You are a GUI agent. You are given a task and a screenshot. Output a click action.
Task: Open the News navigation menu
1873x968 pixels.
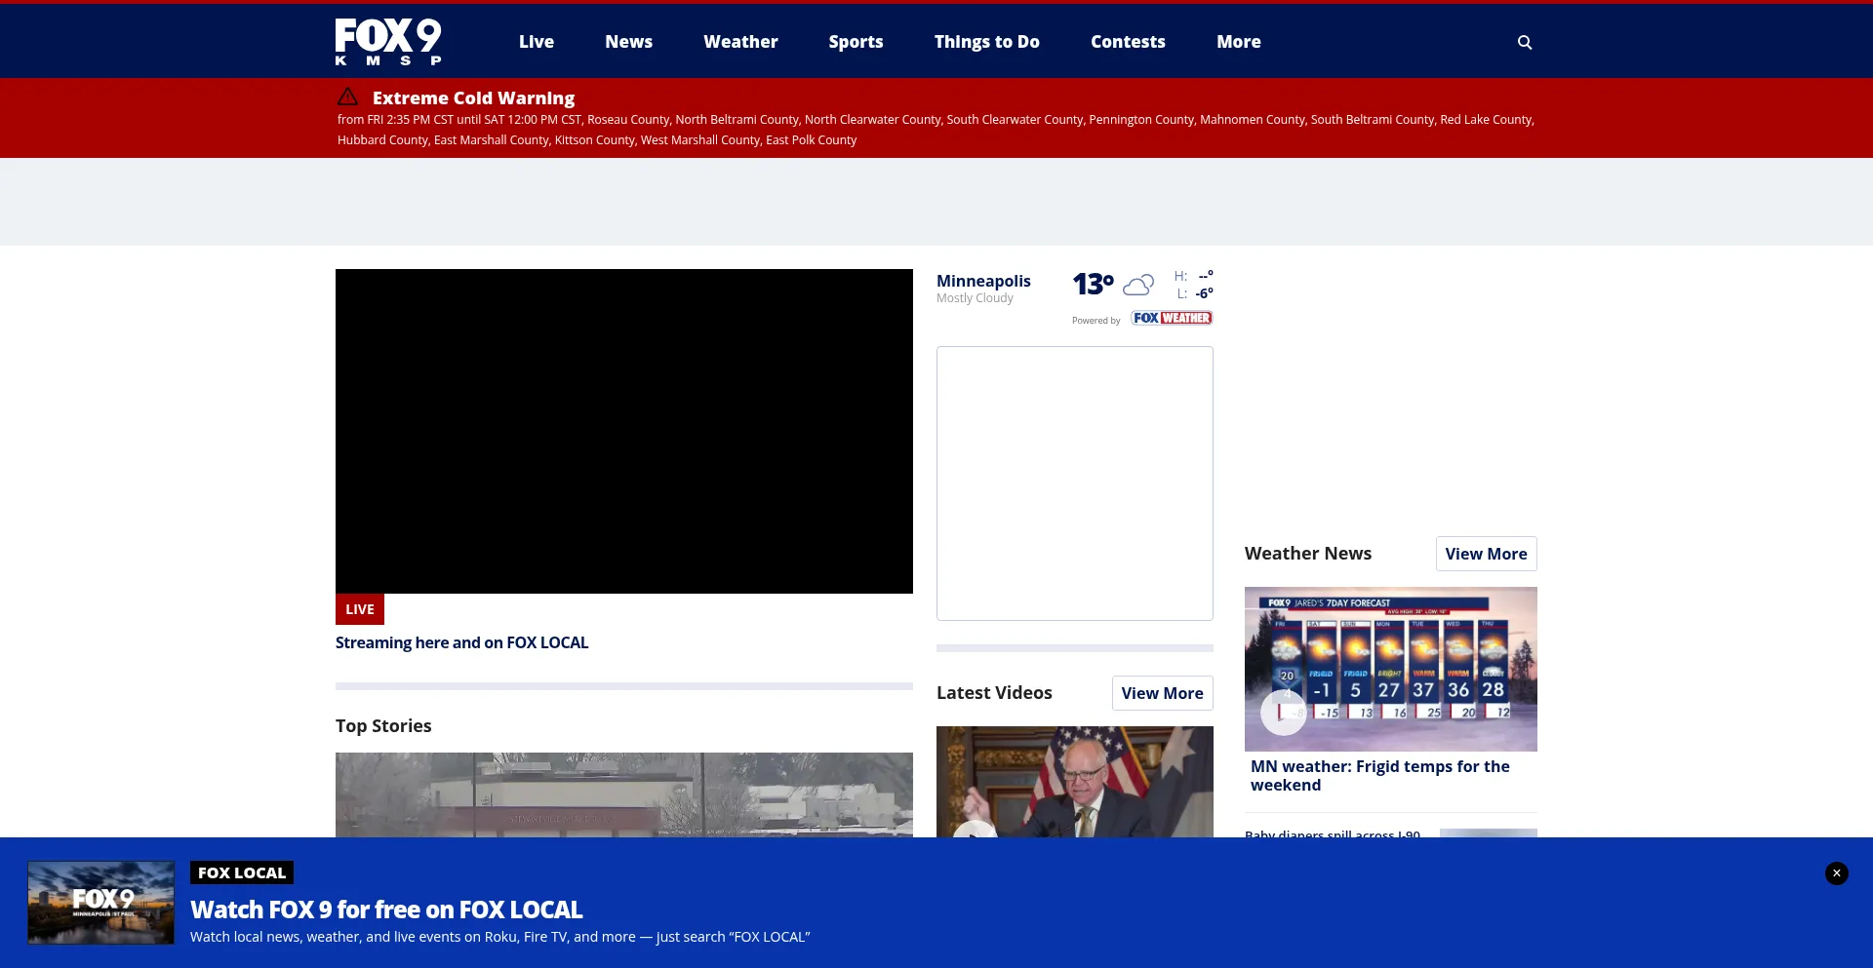pyautogui.click(x=628, y=42)
